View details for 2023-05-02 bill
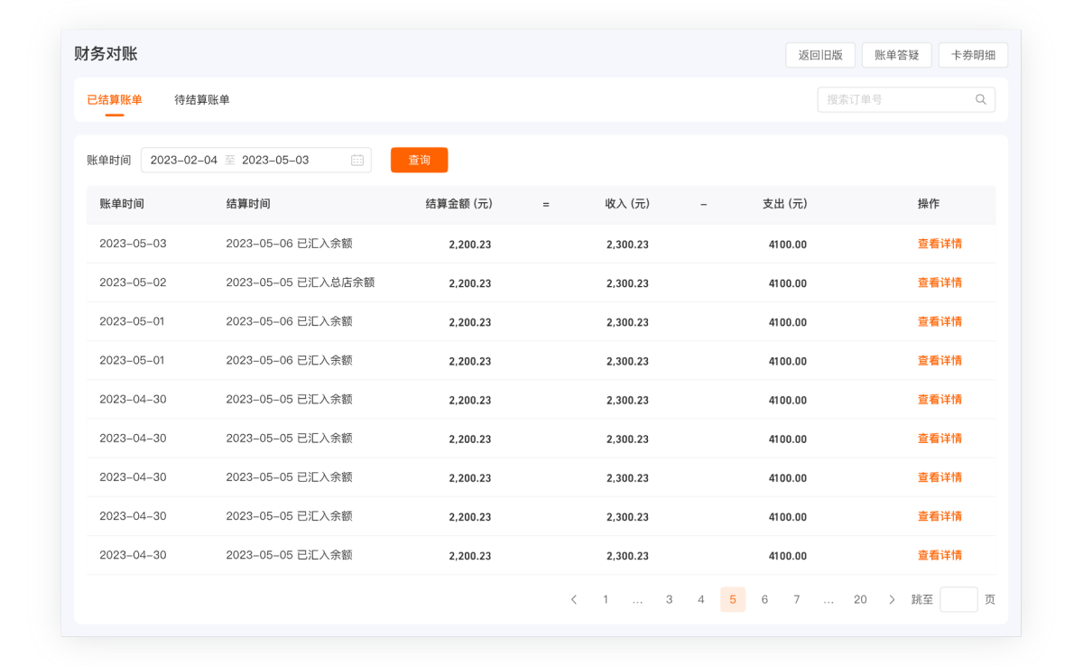The image size is (1083, 666). click(940, 283)
